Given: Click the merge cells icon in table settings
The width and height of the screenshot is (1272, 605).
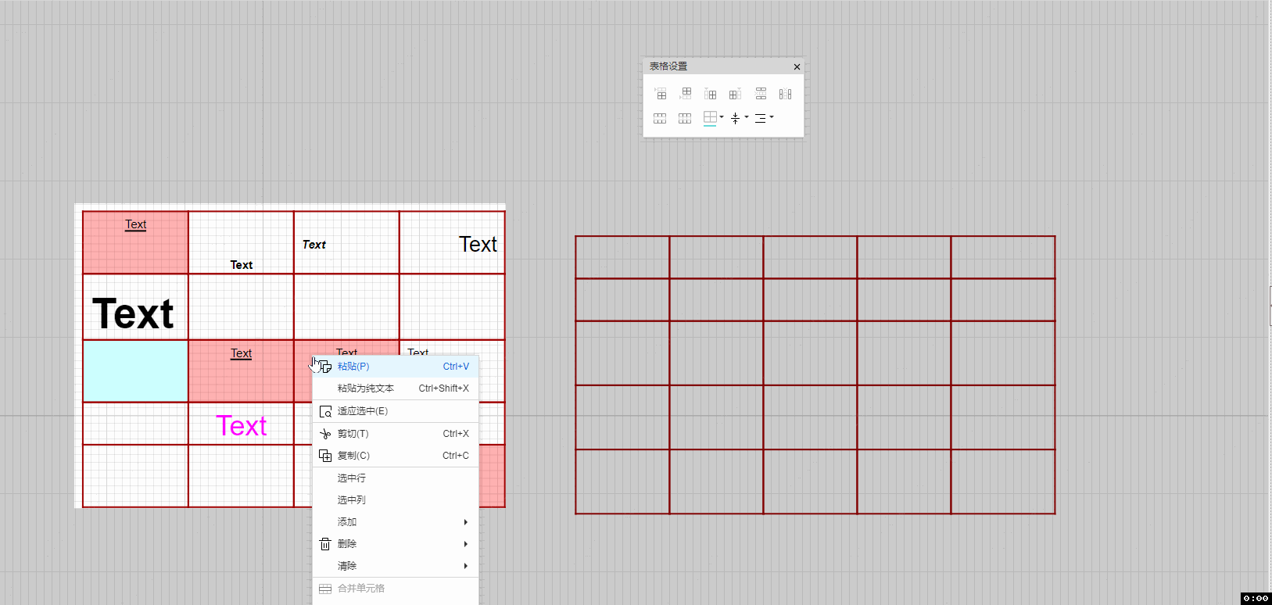Looking at the screenshot, I should [x=660, y=118].
